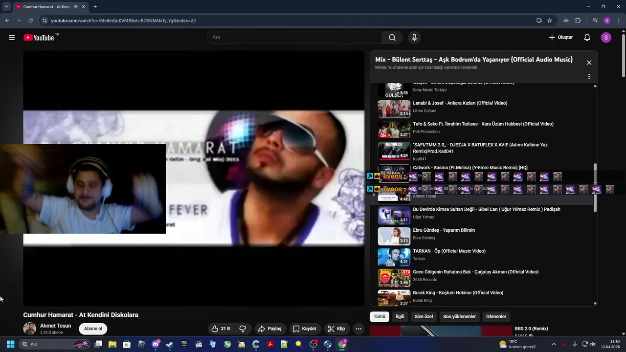Image resolution: width=626 pixels, height=352 pixels.
Task: Mute the tab via speaker icon
Action: tap(75, 7)
